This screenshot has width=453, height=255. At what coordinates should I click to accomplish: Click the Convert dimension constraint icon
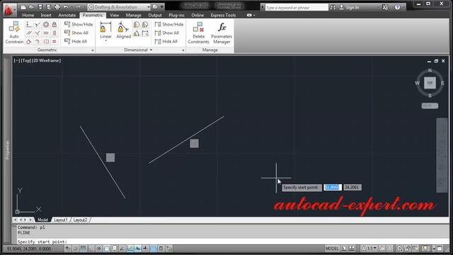(145, 33)
